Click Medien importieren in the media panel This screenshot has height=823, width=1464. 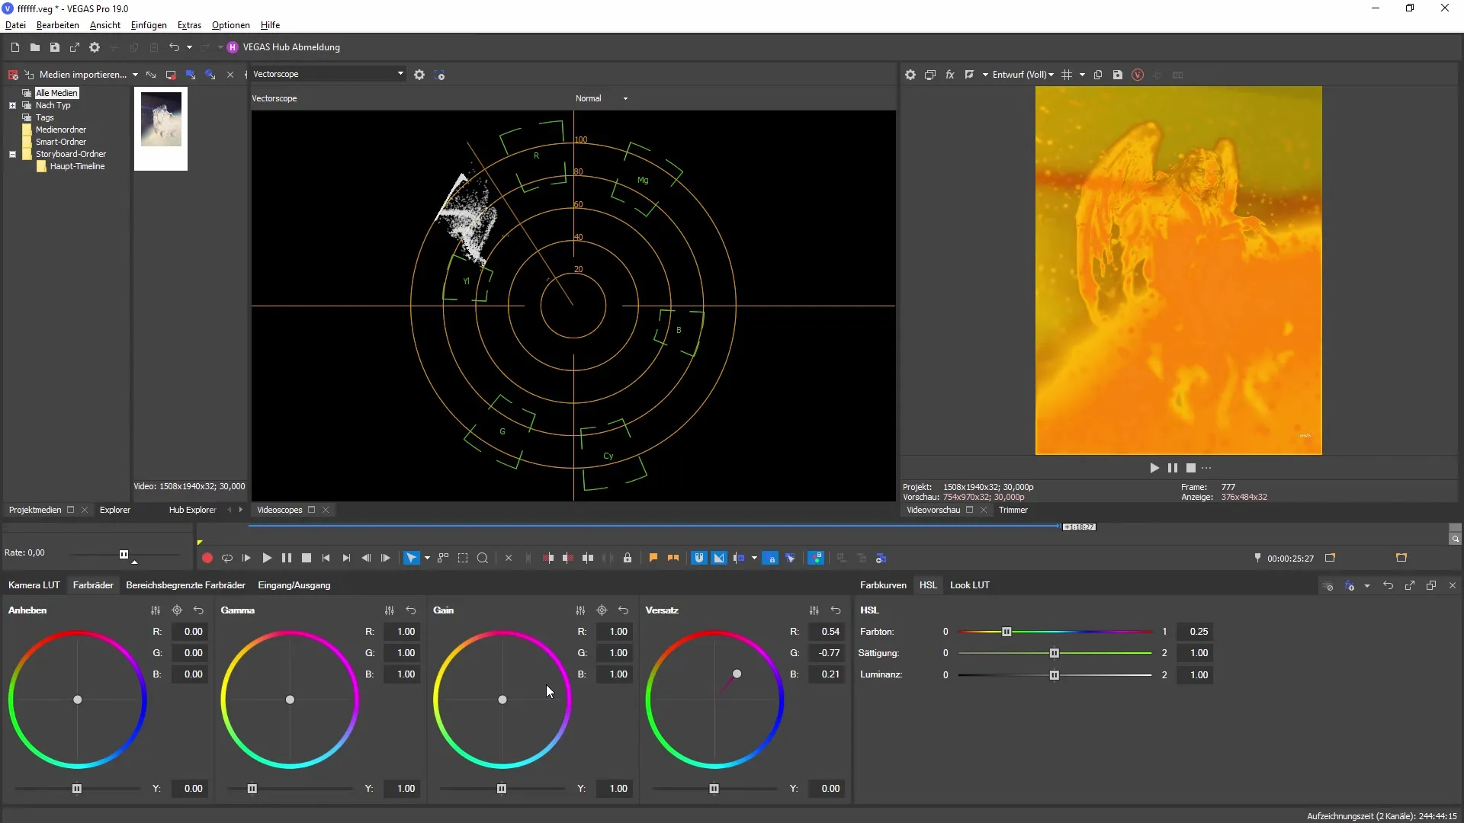tap(82, 75)
